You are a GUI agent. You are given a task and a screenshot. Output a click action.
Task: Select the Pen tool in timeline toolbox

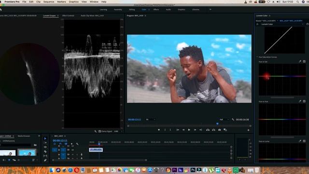[45, 160]
